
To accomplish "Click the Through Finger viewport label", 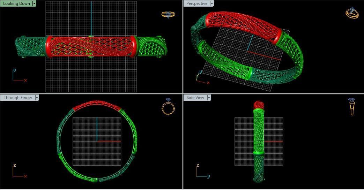I will [18, 98].
